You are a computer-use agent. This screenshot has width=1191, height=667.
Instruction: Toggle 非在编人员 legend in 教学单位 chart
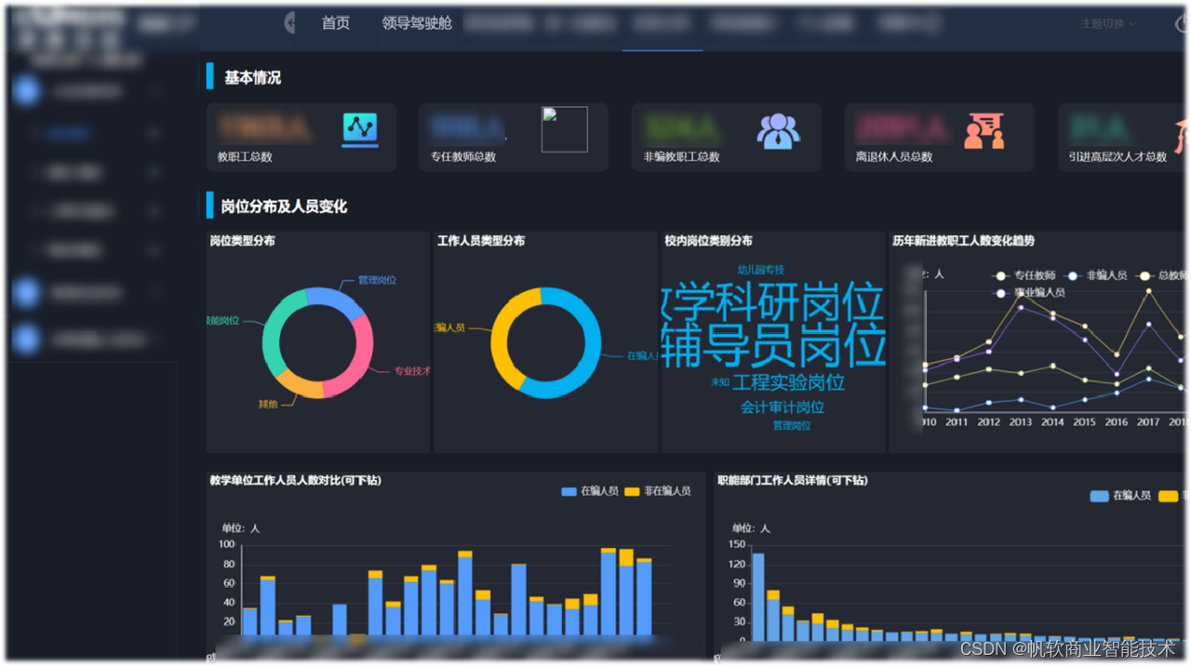658,491
